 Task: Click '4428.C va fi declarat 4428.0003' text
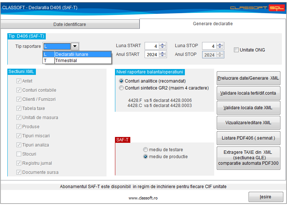pos(160,105)
